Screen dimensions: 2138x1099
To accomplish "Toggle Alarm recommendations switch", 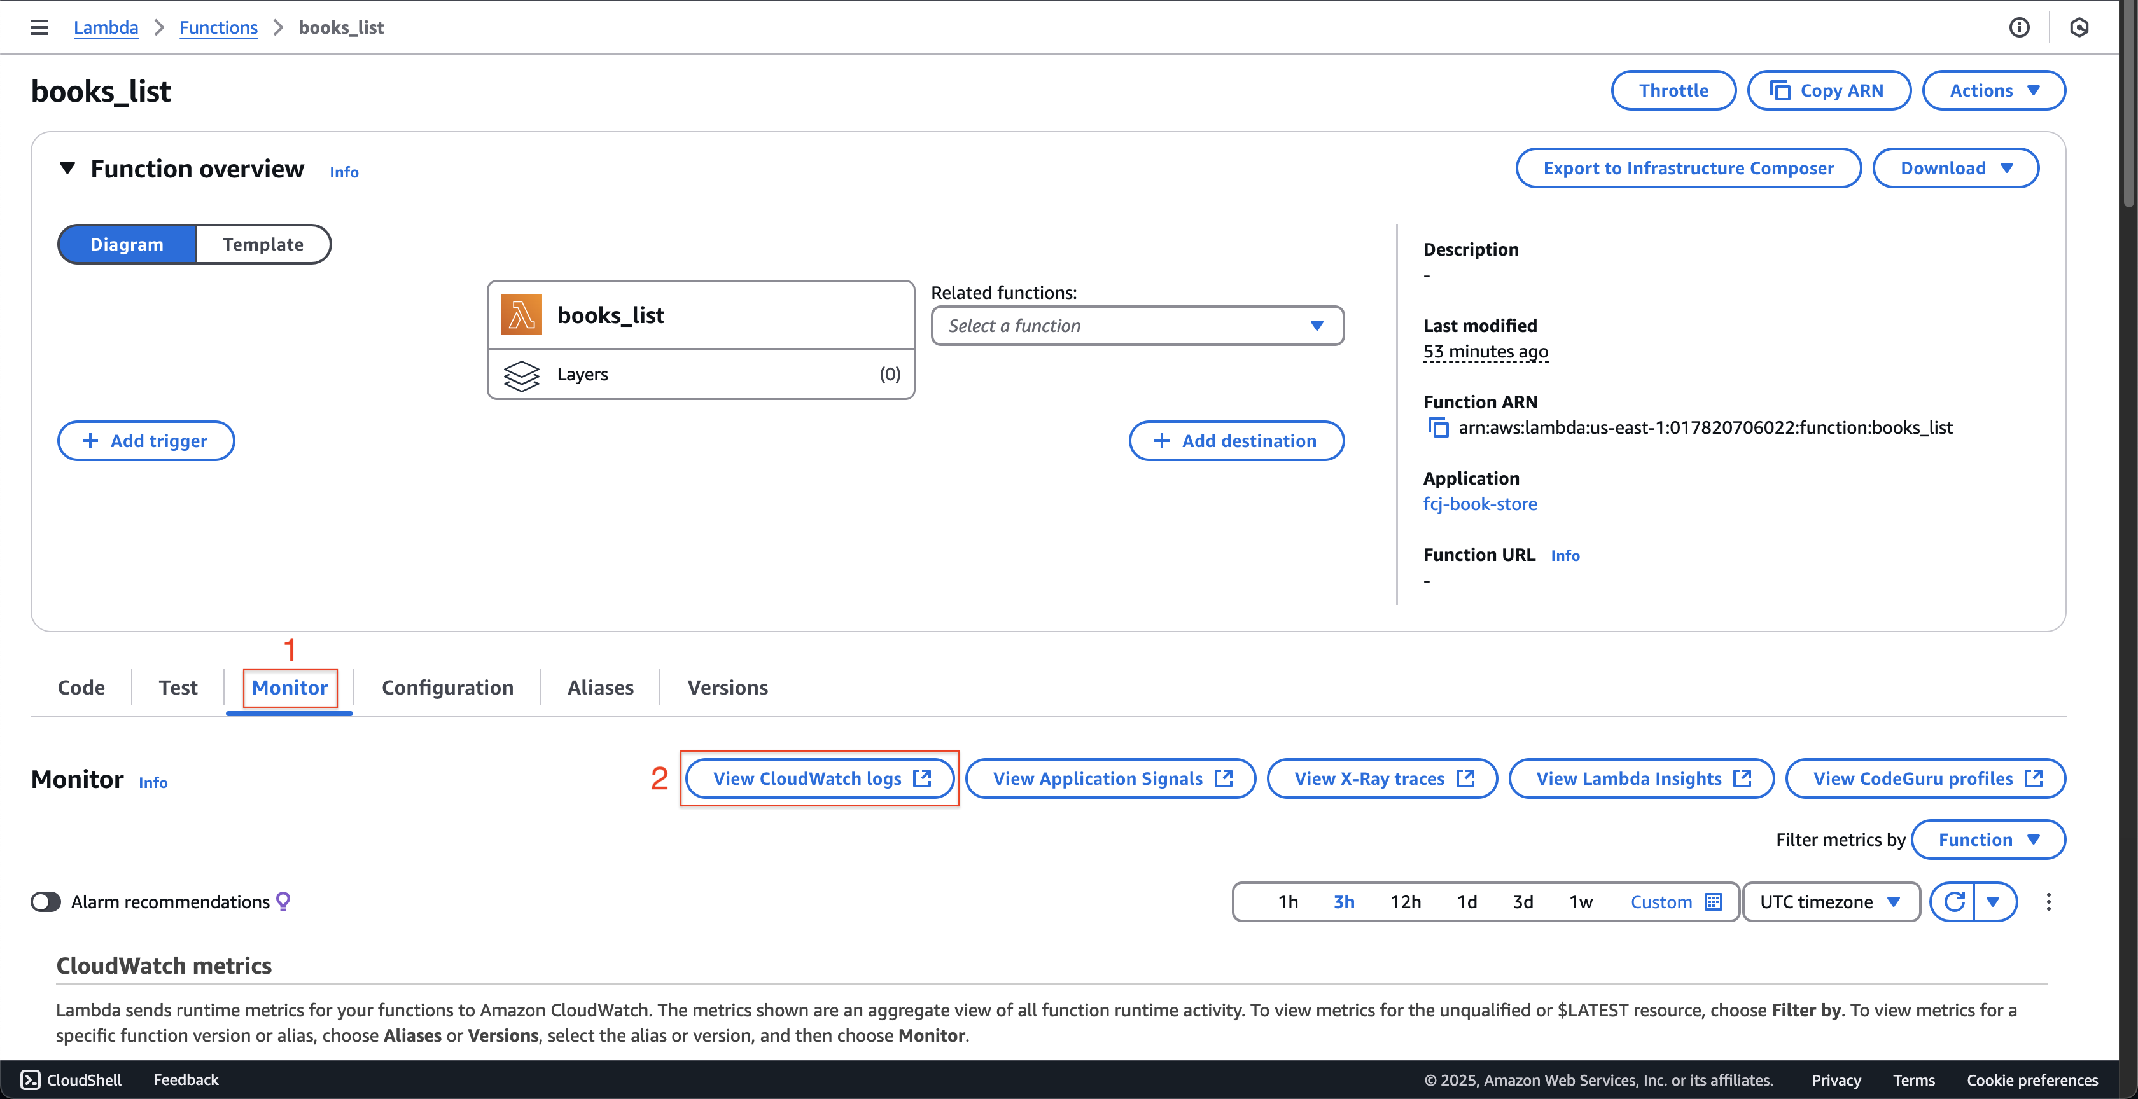I will point(46,902).
